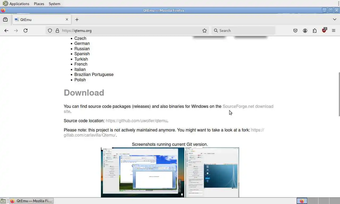Click the forward navigation arrow
This screenshot has height=204, width=340.
[x=16, y=31]
